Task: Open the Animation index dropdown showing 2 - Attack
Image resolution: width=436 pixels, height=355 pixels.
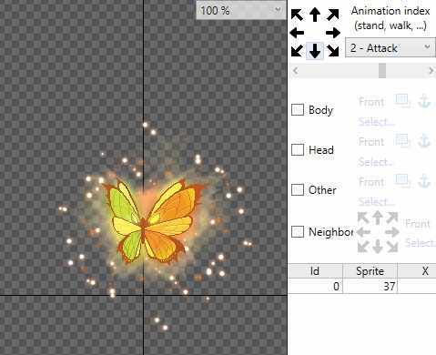Action: pos(390,47)
